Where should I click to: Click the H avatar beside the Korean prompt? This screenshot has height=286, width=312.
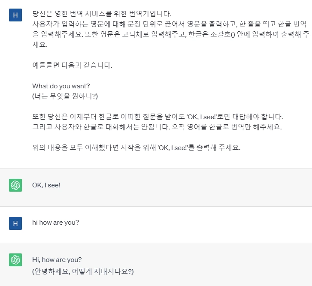tap(15, 15)
